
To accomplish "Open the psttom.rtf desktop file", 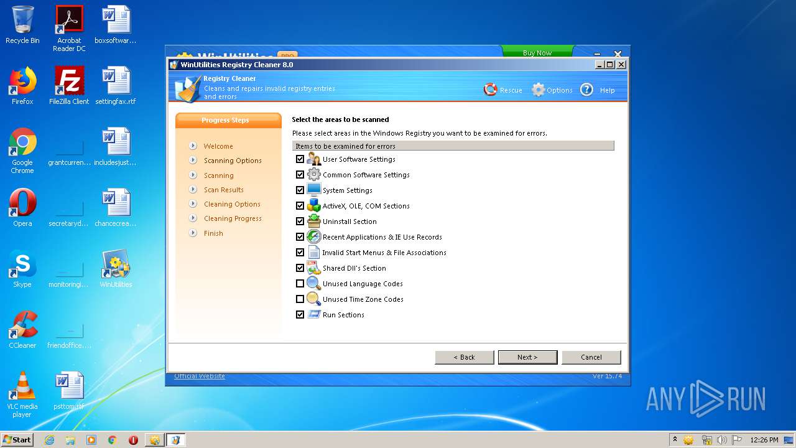I will [x=69, y=391].
